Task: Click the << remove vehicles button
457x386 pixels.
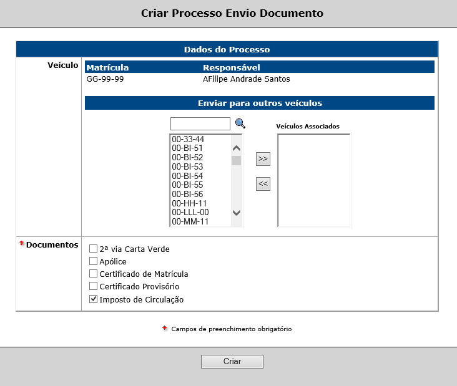Action: point(263,184)
